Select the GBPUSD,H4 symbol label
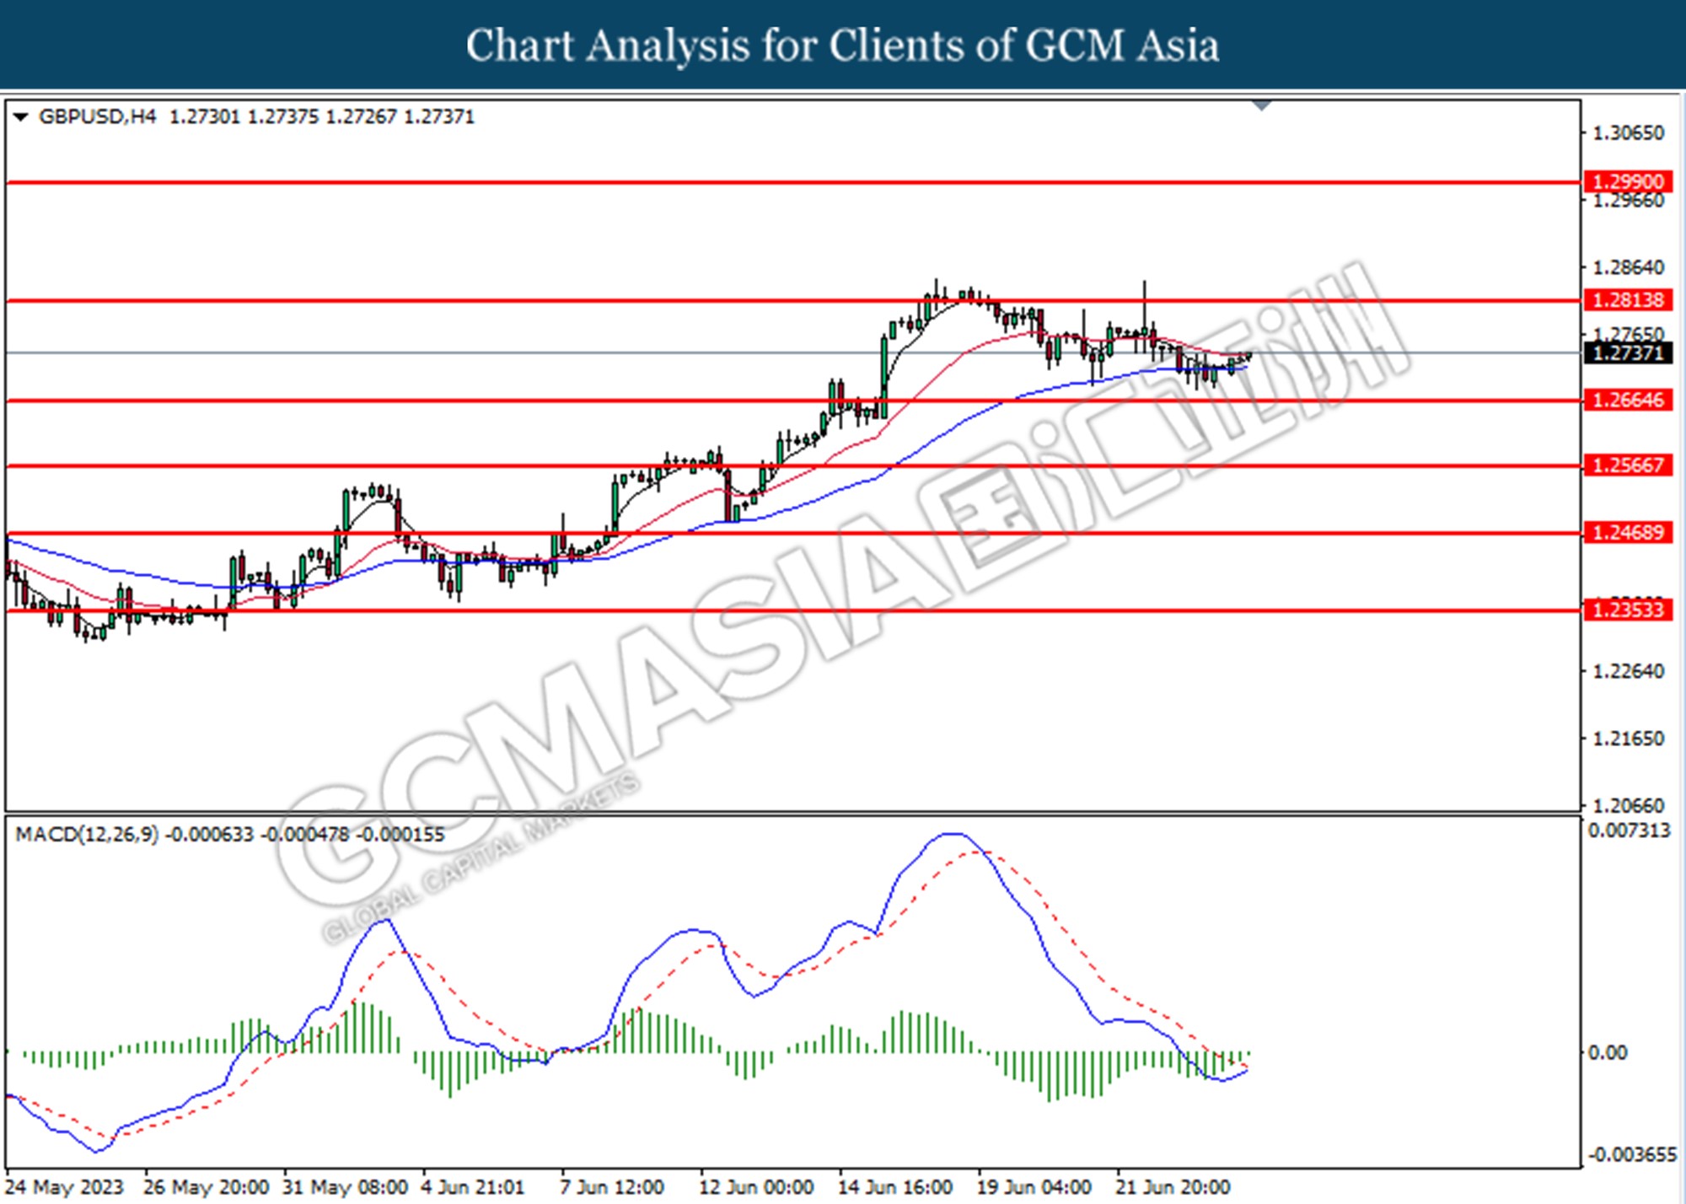 [98, 116]
